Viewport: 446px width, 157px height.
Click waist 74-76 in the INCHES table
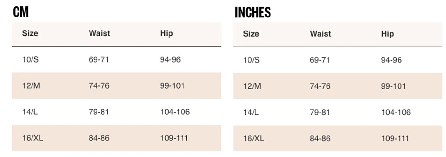(x=320, y=86)
